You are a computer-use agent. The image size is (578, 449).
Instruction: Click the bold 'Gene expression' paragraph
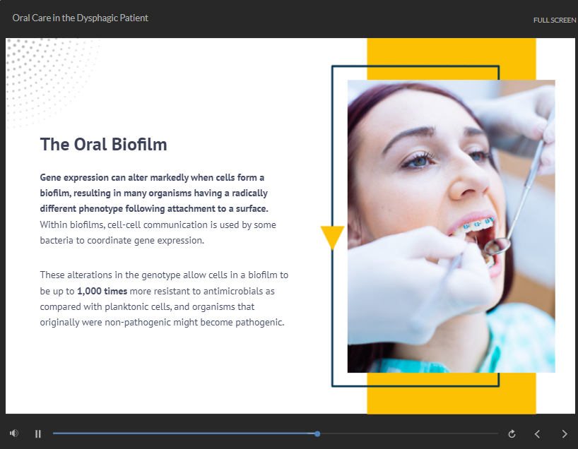(153, 193)
